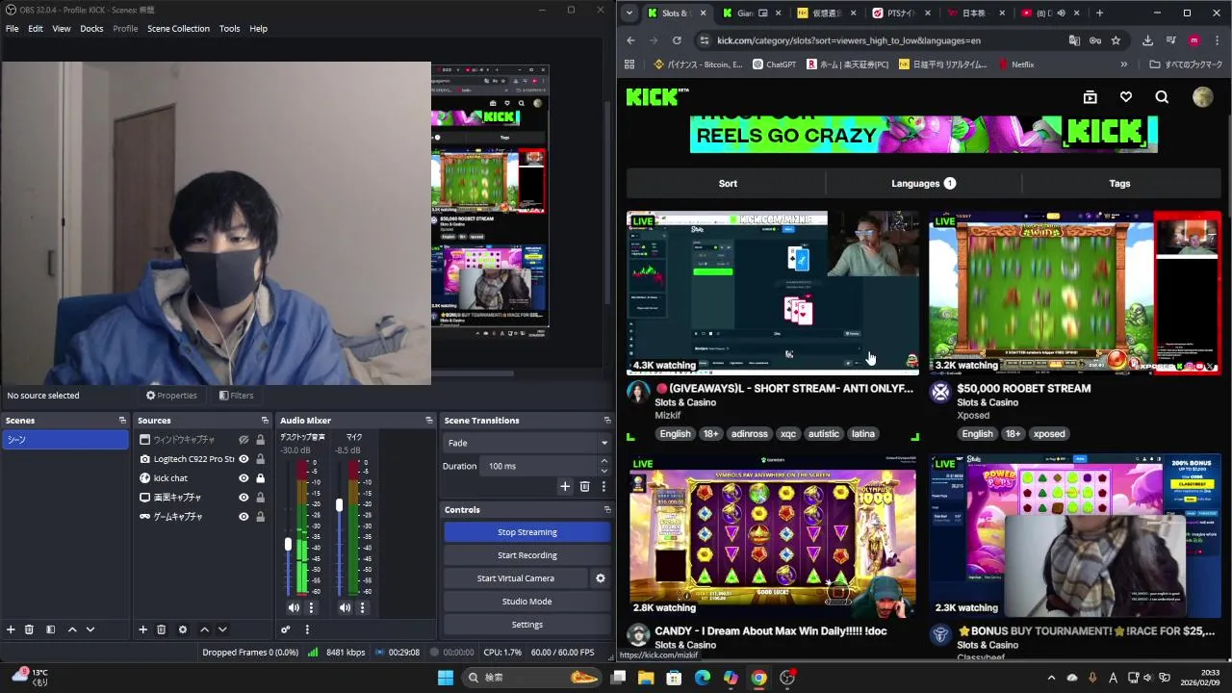Screen dimensions: 1232x693
Task: Move the source down with the Sources arrow
Action: pyautogui.click(x=222, y=629)
